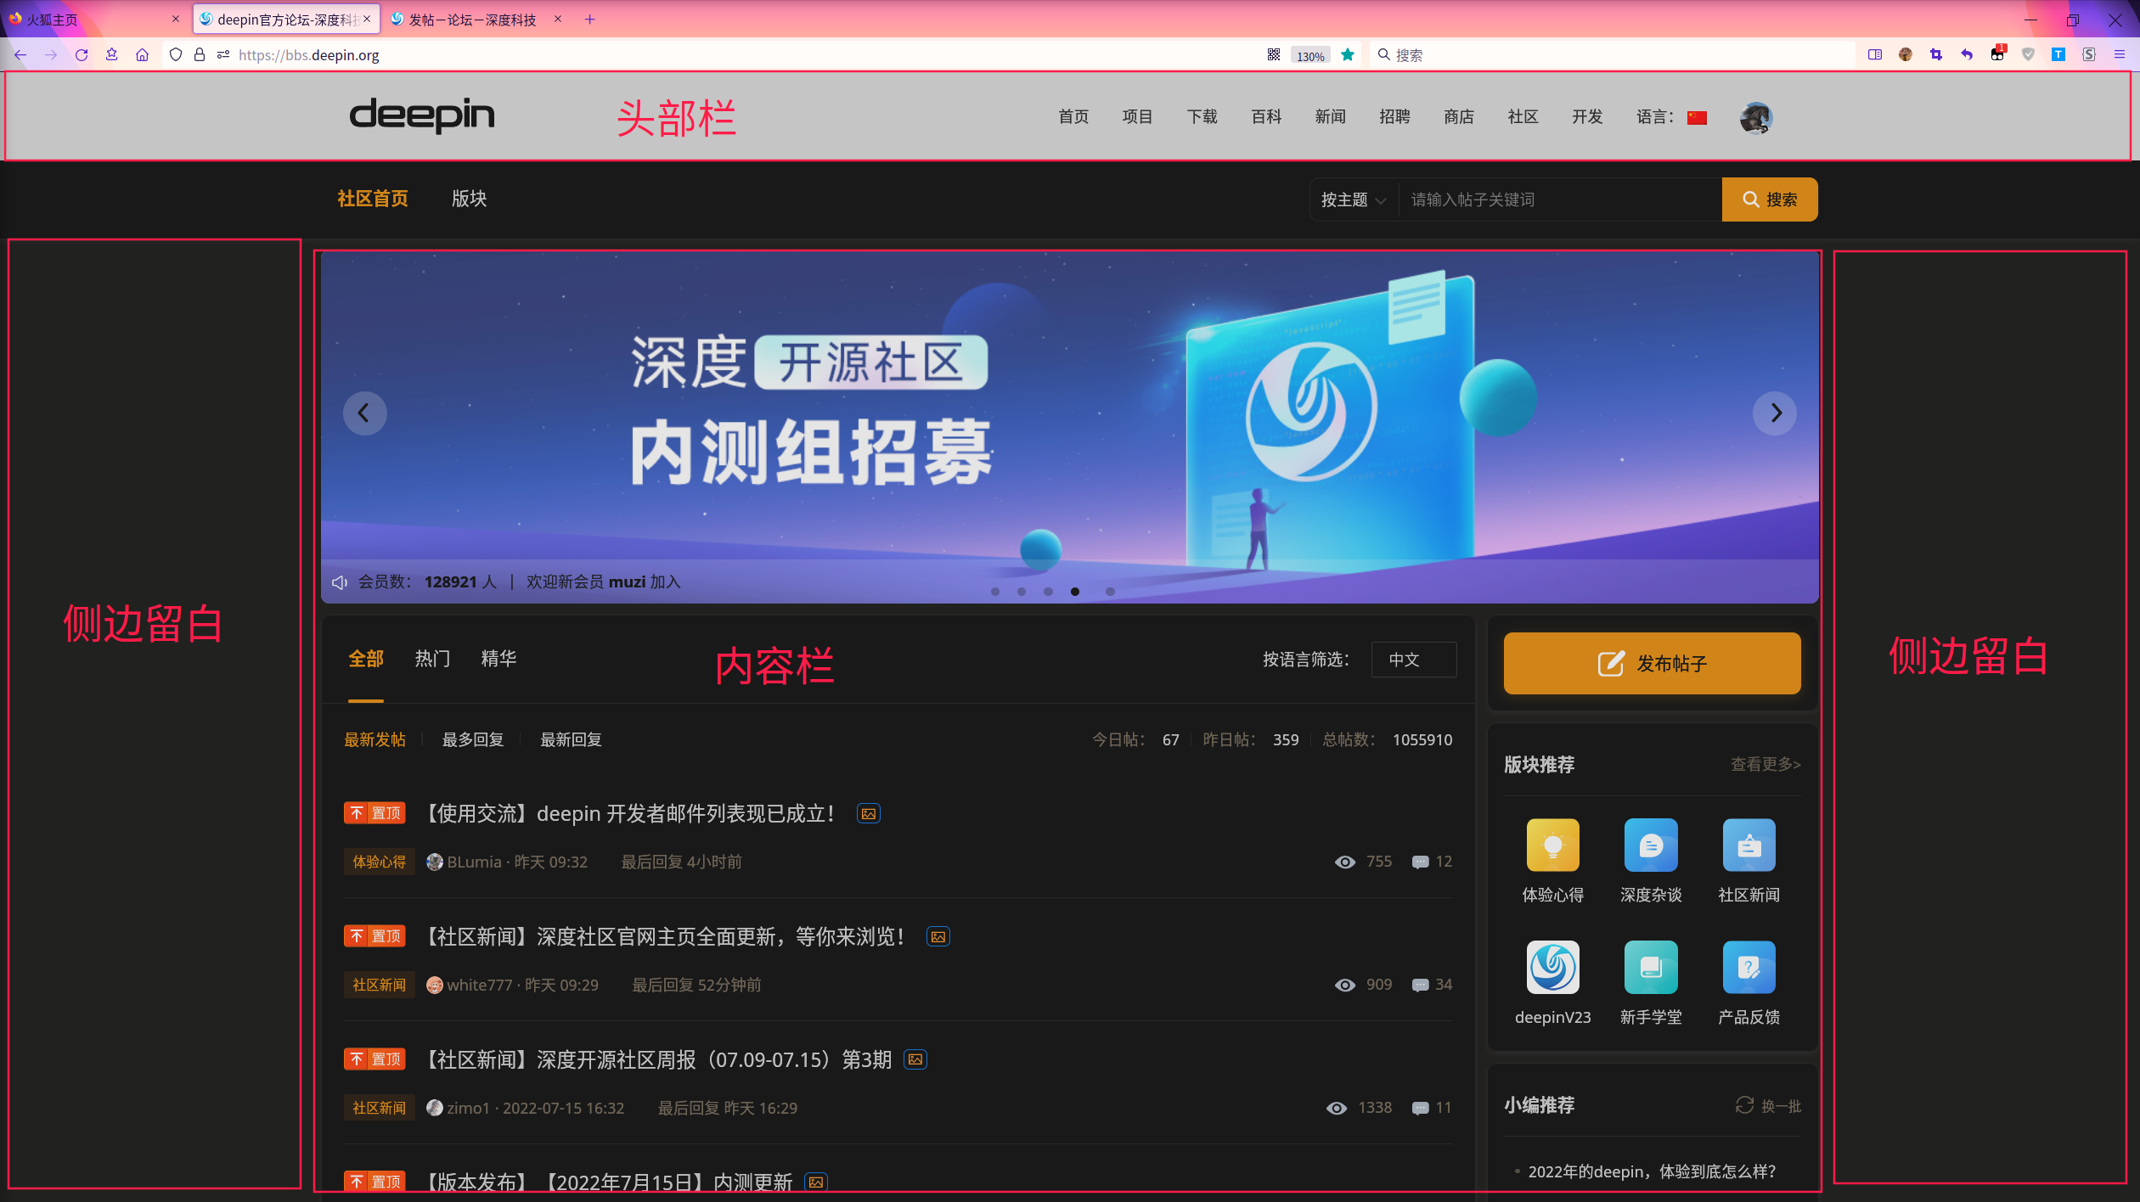Click the 换一批 refresh icon in 小编推荐
Screen dimensions: 2140x1202
1745,1105
